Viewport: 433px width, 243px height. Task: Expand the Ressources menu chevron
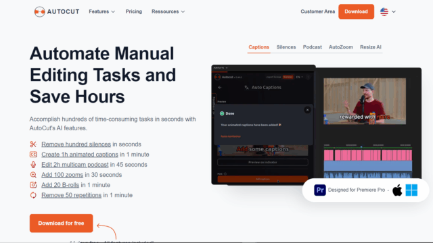(x=183, y=11)
